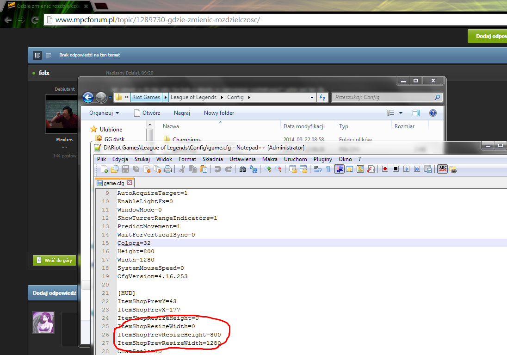
Task: Open recent locations dropdown beside forward arrow
Action: coord(110,97)
